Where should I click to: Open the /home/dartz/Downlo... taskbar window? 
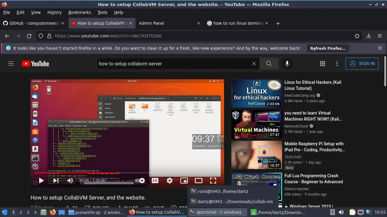point(279,212)
